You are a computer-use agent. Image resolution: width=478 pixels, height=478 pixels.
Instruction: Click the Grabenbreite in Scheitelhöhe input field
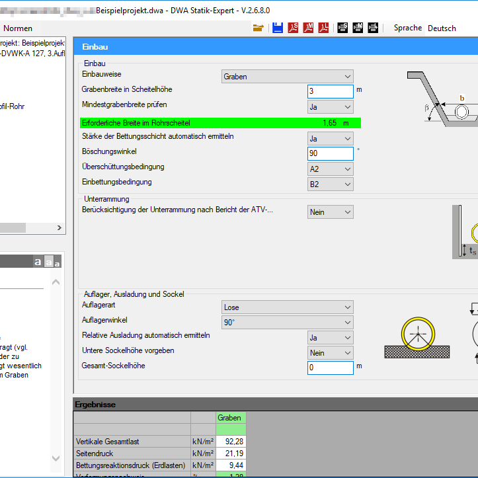click(x=330, y=91)
